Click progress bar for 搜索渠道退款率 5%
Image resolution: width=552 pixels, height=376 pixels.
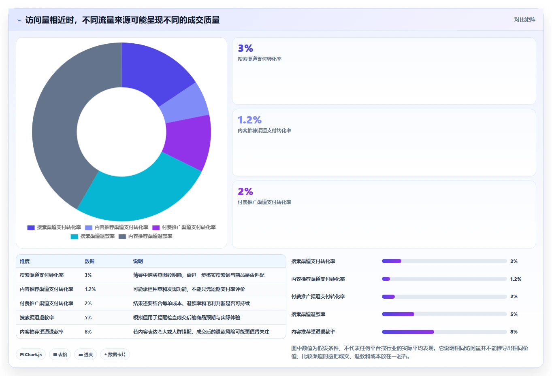coord(444,314)
